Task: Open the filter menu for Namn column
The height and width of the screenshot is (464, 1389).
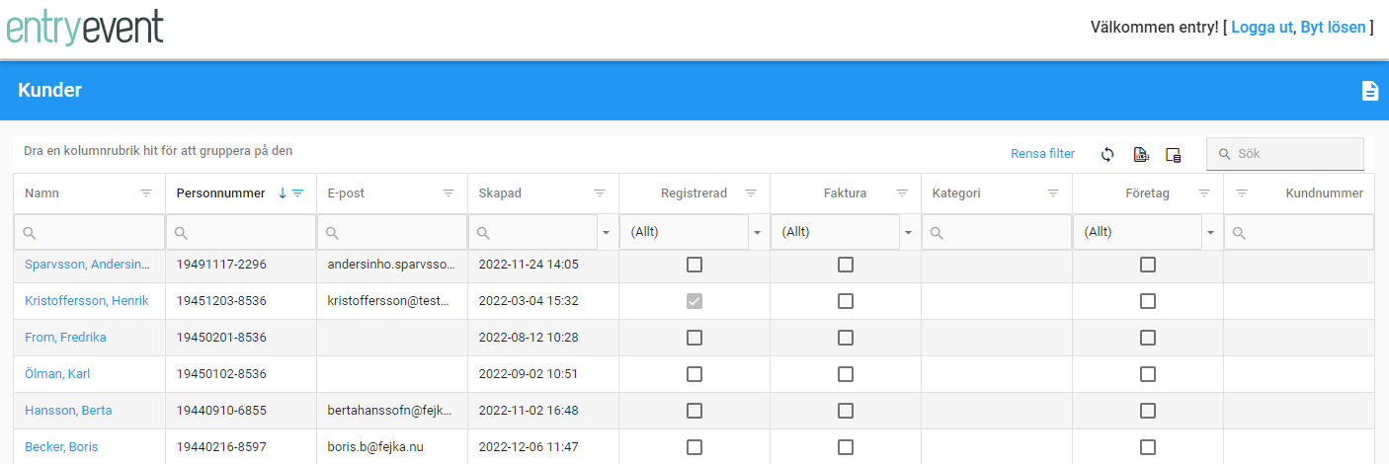Action: pos(146,193)
